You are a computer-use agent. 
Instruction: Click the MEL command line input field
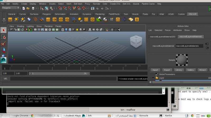(x=63, y=79)
